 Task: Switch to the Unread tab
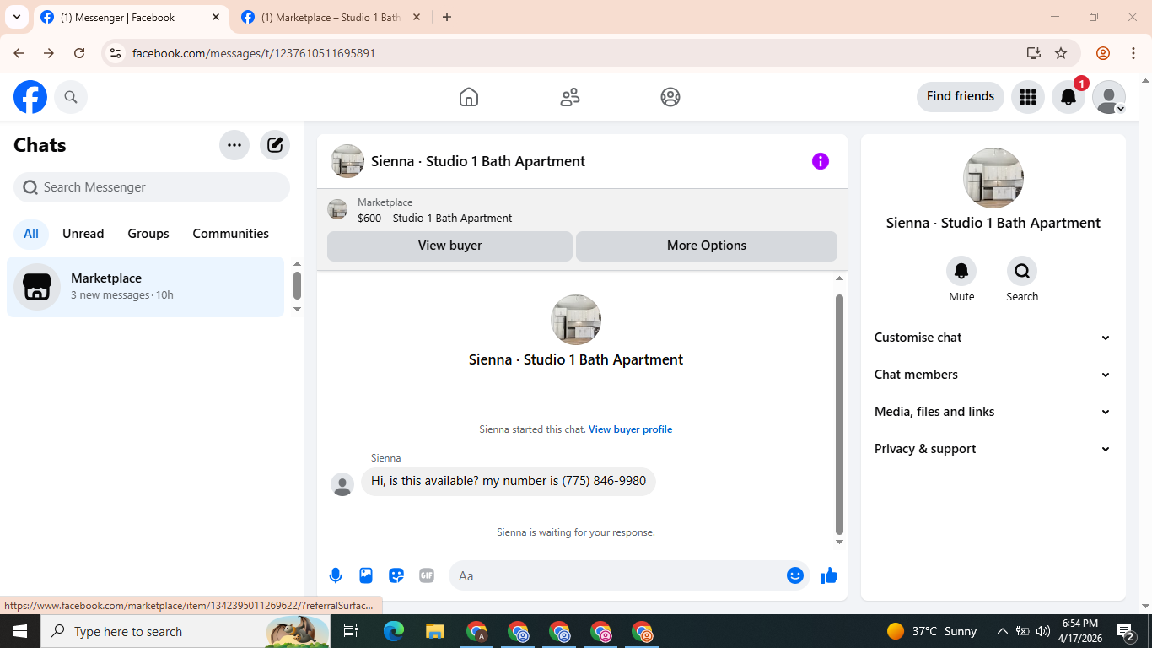click(83, 234)
